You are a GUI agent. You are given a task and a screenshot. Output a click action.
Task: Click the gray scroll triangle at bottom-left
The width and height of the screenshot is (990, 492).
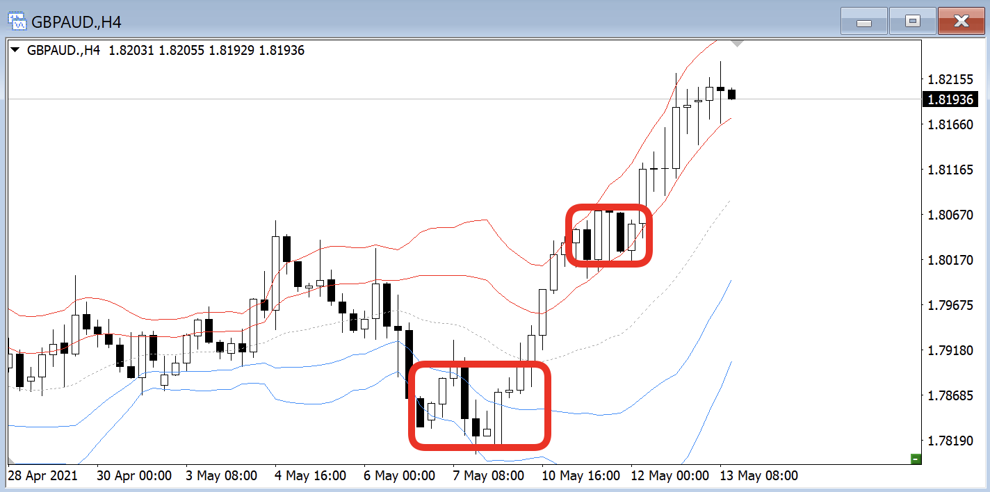click(11, 460)
